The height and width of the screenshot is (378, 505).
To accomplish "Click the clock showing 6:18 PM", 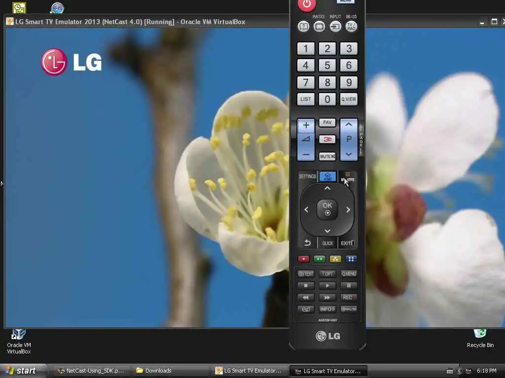I will coord(487,371).
